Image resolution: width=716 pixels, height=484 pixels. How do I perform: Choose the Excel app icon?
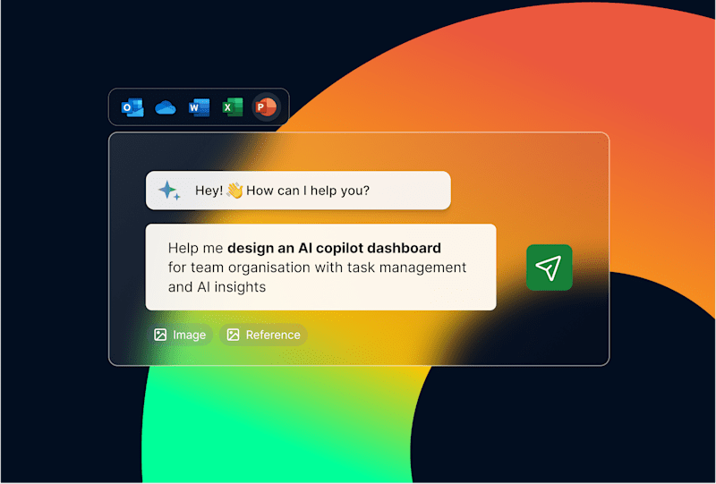[233, 107]
